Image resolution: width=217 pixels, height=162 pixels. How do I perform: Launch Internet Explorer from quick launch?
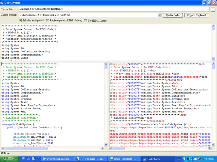pos(28,159)
